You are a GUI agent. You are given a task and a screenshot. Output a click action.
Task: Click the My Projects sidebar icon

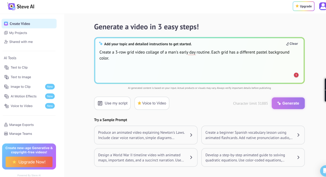(6, 33)
